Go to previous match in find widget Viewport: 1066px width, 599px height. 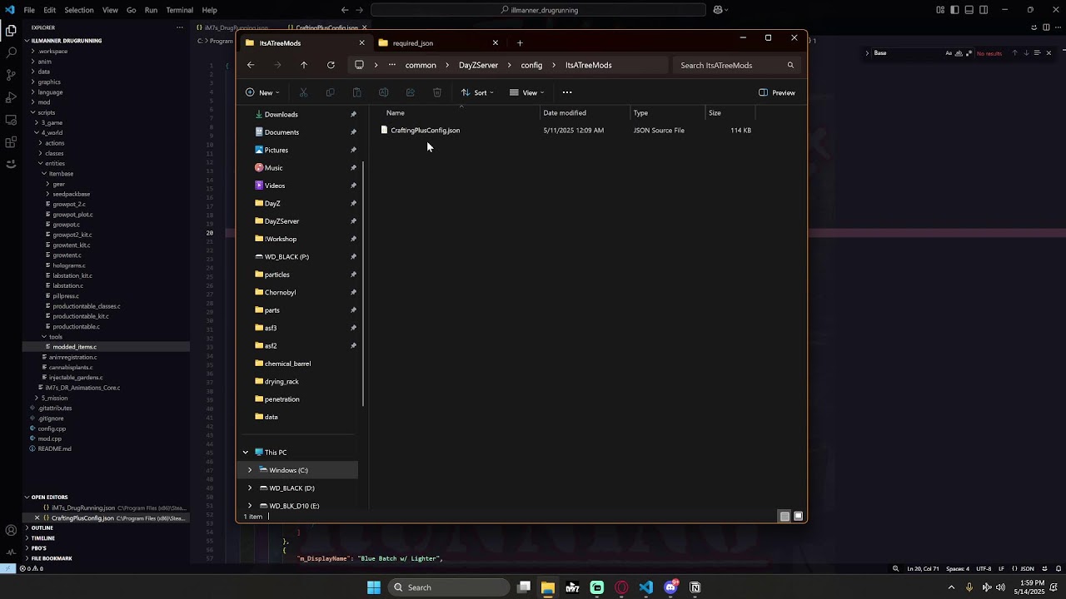(1014, 53)
